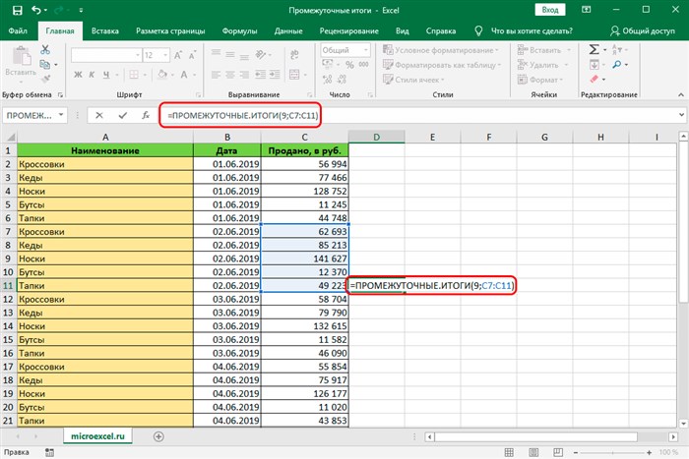
Task: Click the Decrease Decimal icon
Action: coord(342,80)
